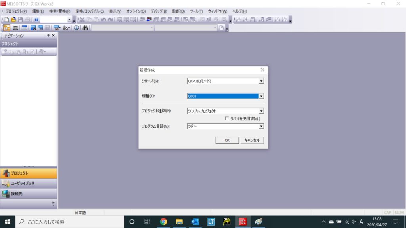The height and width of the screenshot is (228, 406).
Task: Open the 編集 menu
Action: point(38,11)
